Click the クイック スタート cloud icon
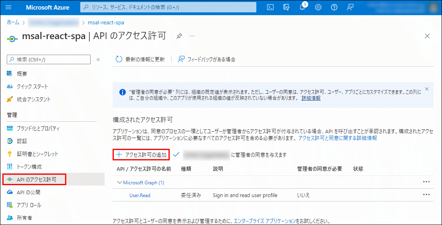The height and width of the screenshot is (225, 442). point(10,87)
